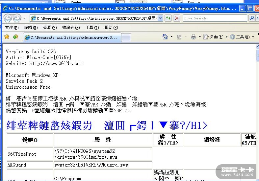259x181 pixels.
Task: Click the browser Back arrow button
Action: [x=8, y=18]
